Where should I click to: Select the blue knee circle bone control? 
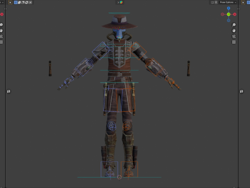[x=111, y=126]
